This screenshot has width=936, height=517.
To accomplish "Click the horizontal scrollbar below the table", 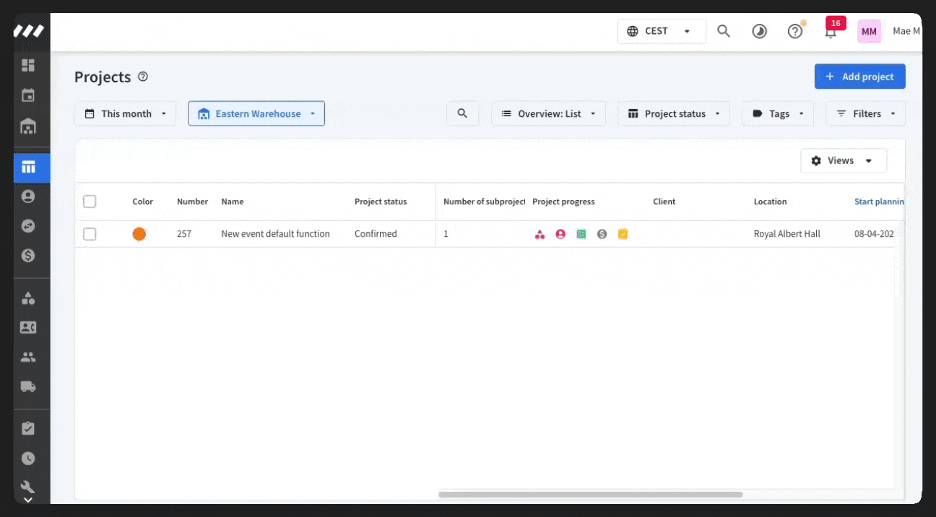I will pyautogui.click(x=590, y=495).
